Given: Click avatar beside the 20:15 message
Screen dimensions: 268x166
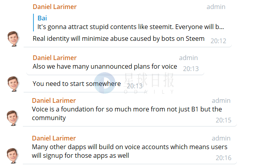Looking at the screenshot, I should pos(13,118).
